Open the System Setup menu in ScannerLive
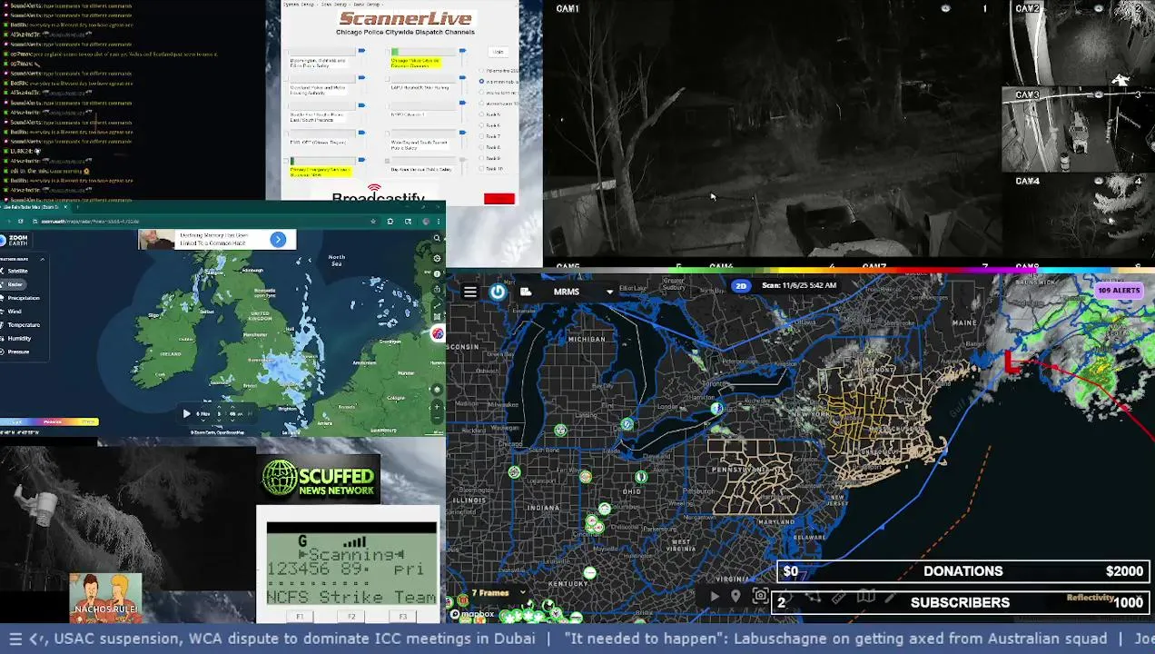 (x=299, y=5)
